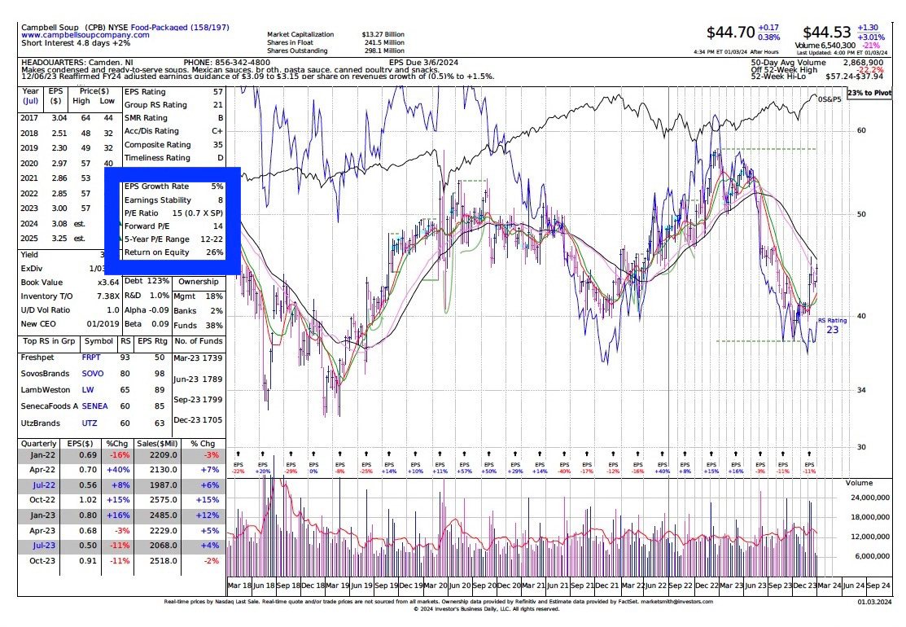Screen dimensions: 906x627
Task: Click the Mgmt 18% ownership row
Action: pyautogui.click(x=198, y=296)
